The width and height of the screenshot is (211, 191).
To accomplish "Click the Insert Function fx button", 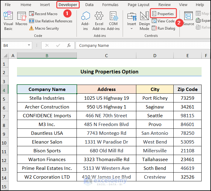I will [x=69, y=45].
